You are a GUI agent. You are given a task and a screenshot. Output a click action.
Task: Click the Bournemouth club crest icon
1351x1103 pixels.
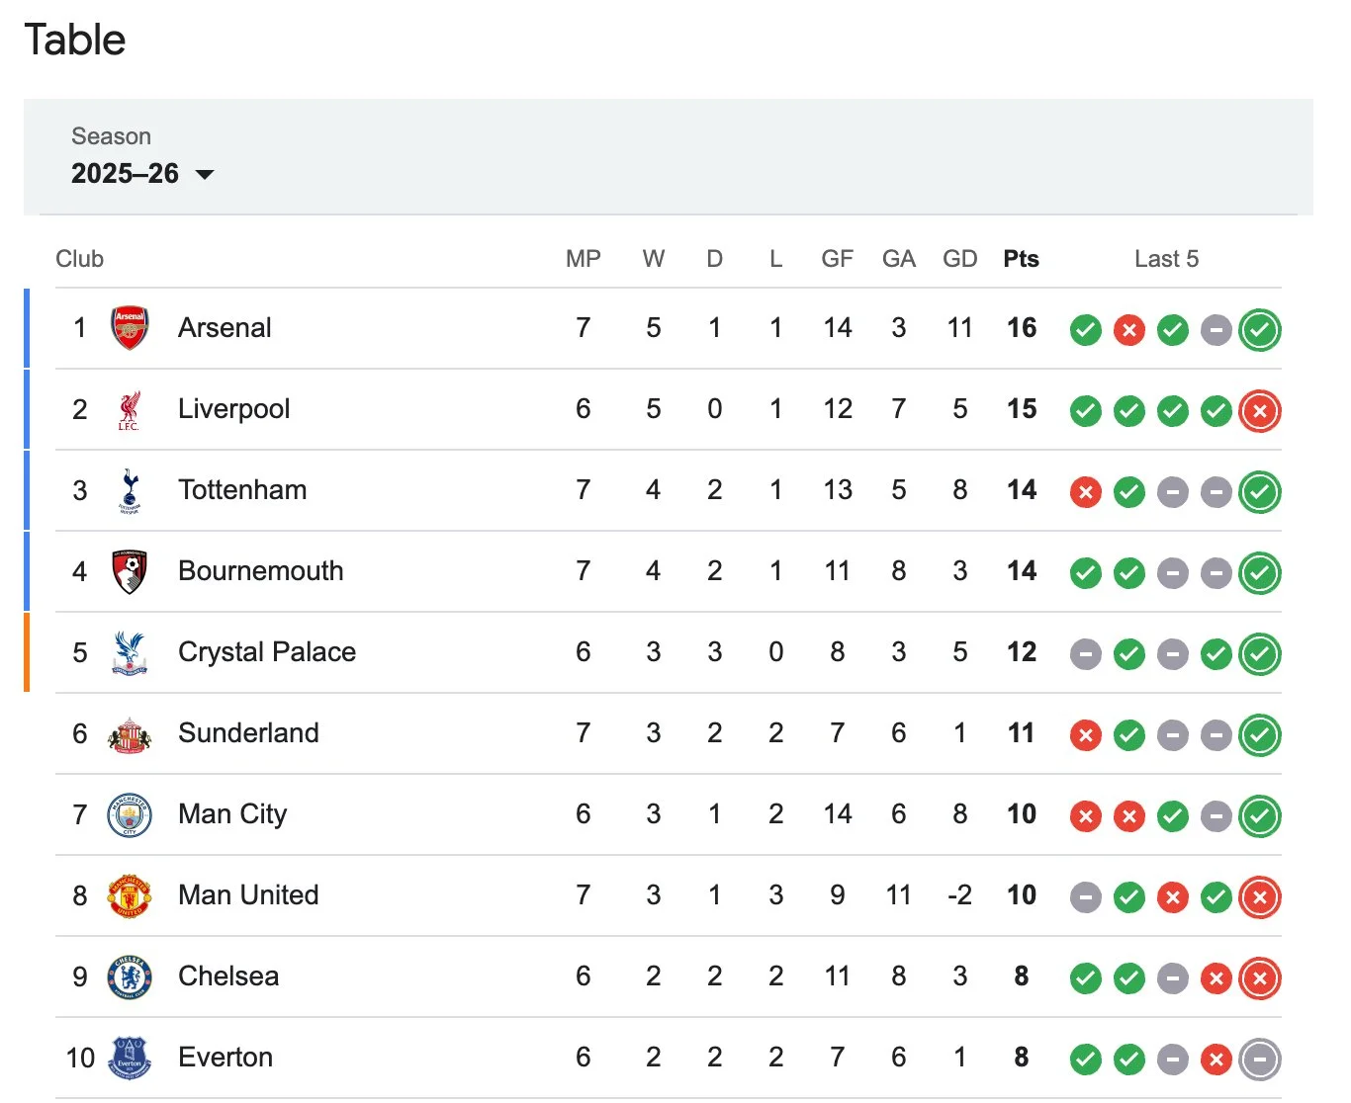point(130,571)
